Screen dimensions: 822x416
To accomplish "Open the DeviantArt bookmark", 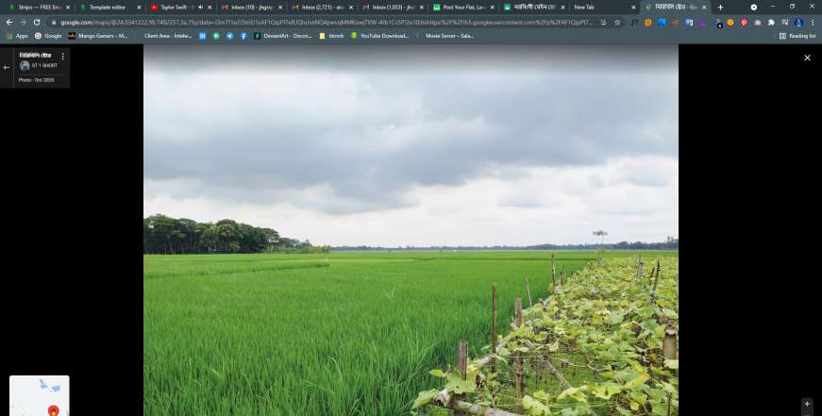I will tap(282, 36).
